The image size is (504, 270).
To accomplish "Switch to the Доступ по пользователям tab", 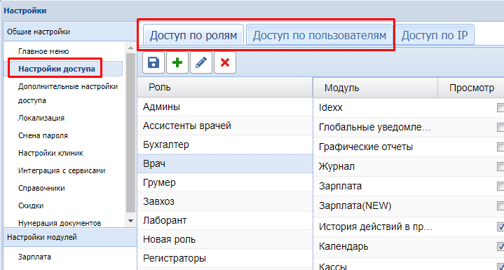I will coord(319,35).
